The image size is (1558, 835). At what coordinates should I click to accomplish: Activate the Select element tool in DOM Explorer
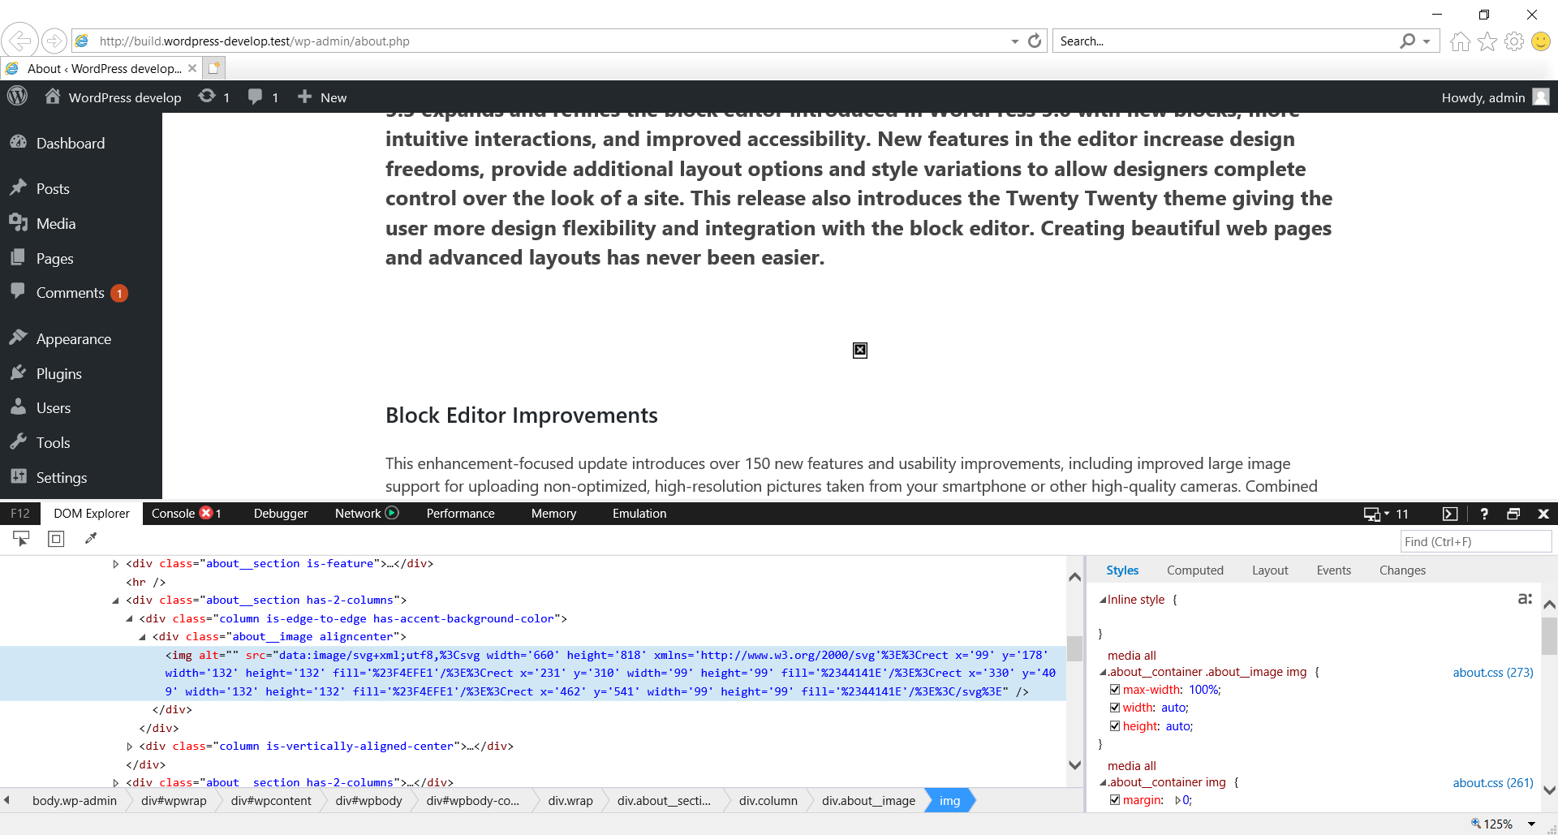(21, 538)
